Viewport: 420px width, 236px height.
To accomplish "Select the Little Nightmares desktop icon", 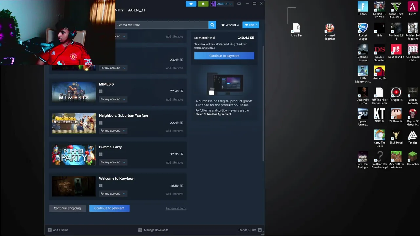I will [x=363, y=74].
